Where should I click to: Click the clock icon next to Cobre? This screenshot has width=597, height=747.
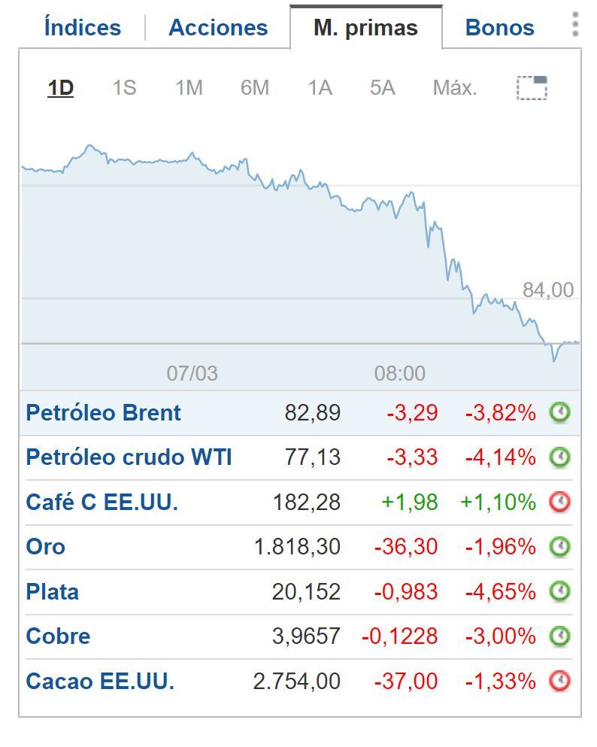562,636
